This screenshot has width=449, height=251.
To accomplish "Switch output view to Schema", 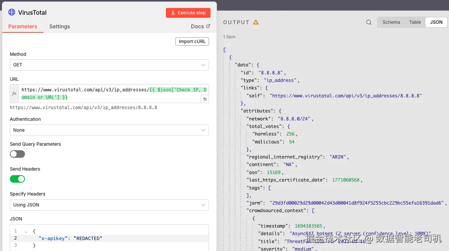I will 391,22.
